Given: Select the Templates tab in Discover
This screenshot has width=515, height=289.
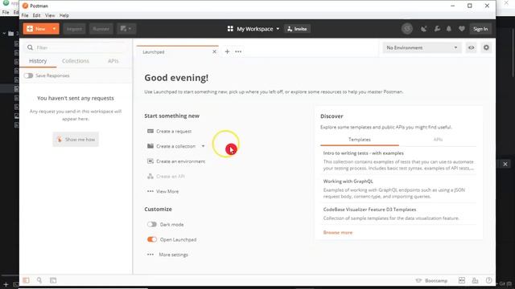Looking at the screenshot, I should (360, 140).
